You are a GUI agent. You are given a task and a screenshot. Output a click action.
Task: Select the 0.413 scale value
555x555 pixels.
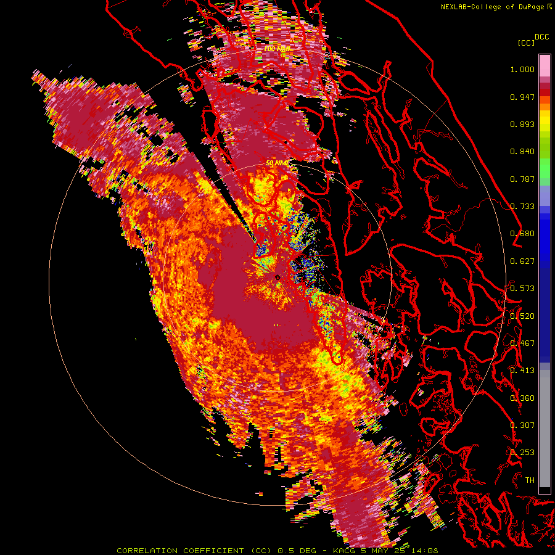tap(522, 371)
